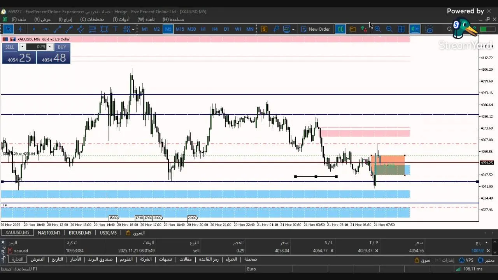Screen dimensions: 498x280
Task: Arrange charts in tile grid
Action: tap(401, 29)
